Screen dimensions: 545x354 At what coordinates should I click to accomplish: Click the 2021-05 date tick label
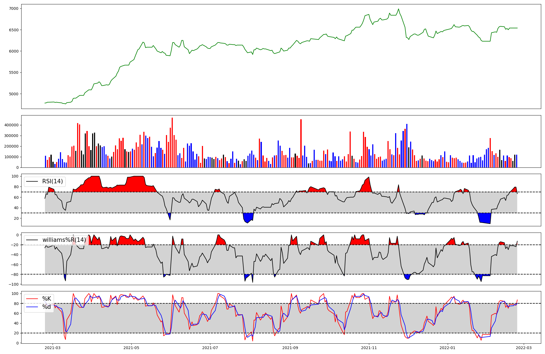tap(131, 348)
